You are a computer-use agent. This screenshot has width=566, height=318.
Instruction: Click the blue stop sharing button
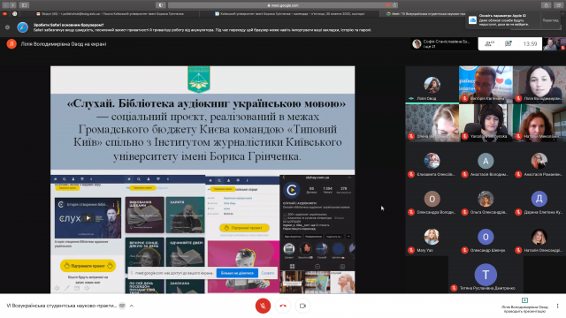tap(237, 273)
